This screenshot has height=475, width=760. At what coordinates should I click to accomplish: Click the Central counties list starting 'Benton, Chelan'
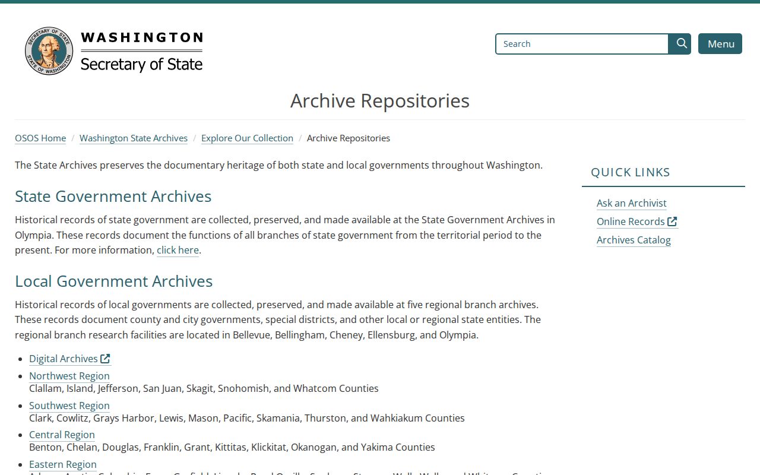click(232, 447)
